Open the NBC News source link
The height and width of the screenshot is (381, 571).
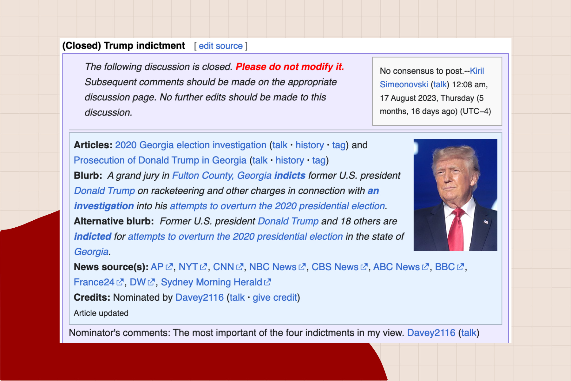pyautogui.click(x=273, y=267)
